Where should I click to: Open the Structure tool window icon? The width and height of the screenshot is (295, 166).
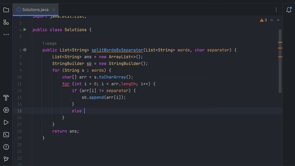[x=6, y=22]
